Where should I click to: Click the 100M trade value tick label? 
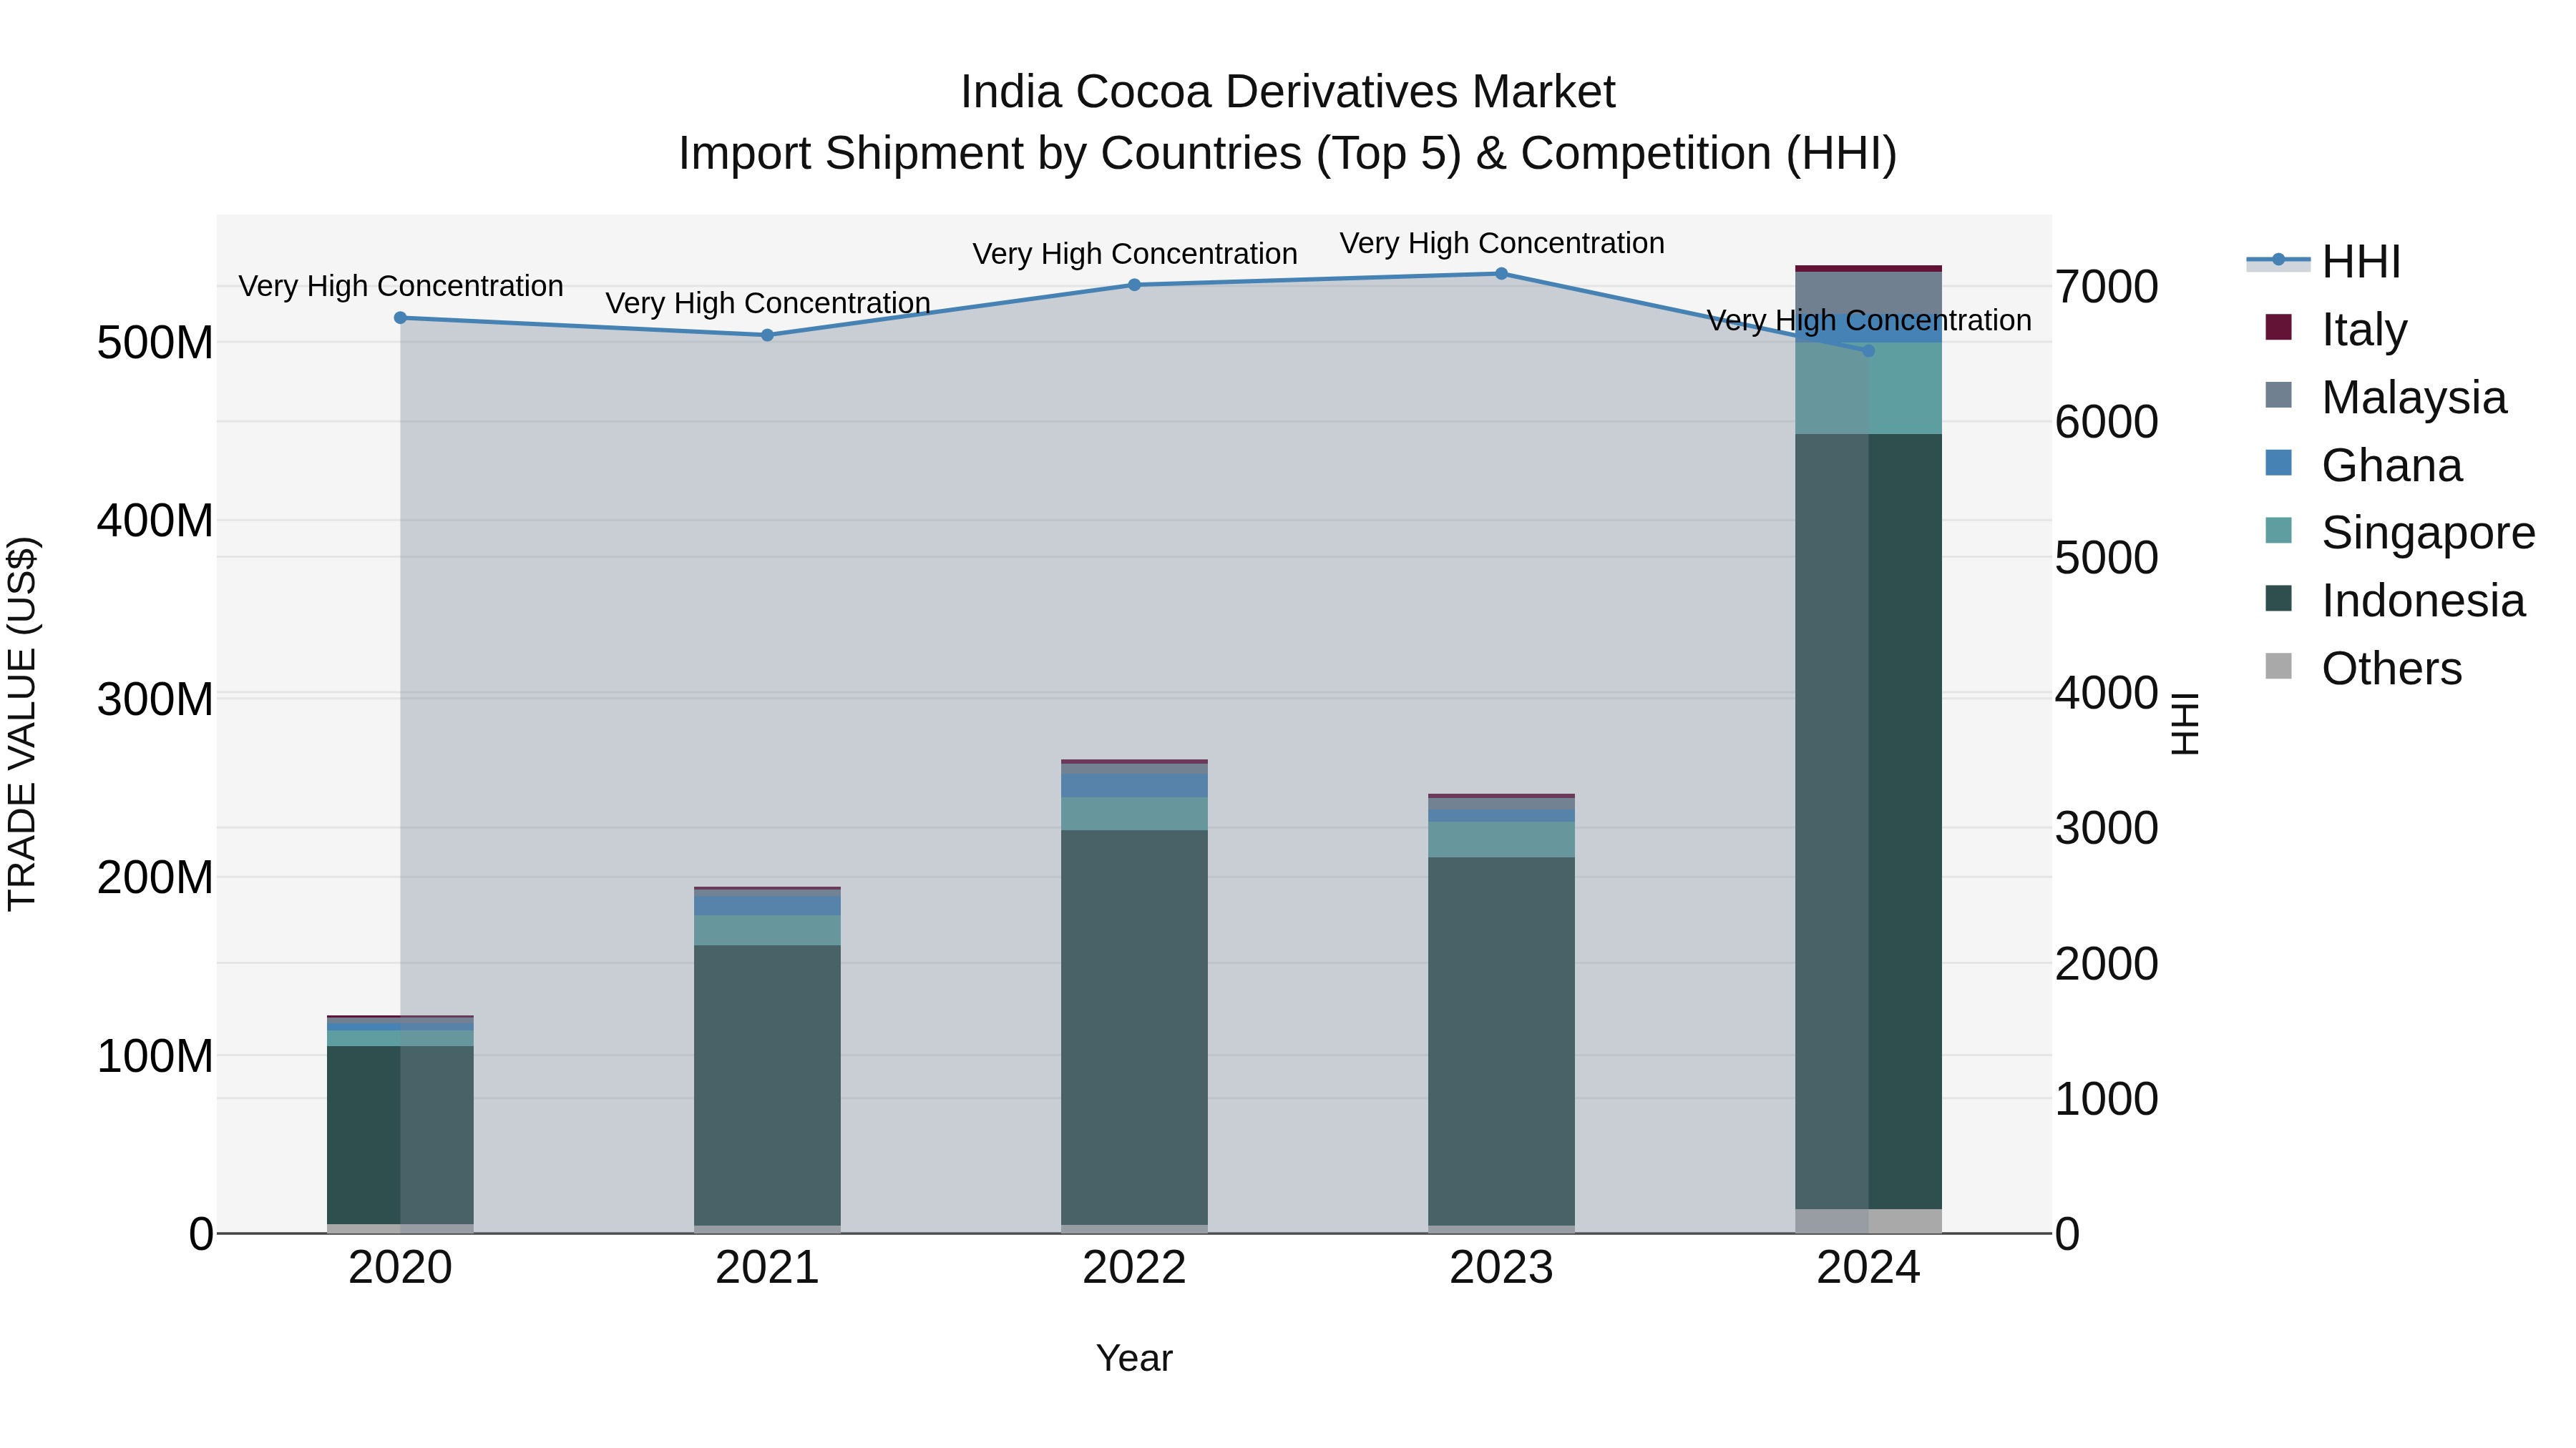(155, 1056)
